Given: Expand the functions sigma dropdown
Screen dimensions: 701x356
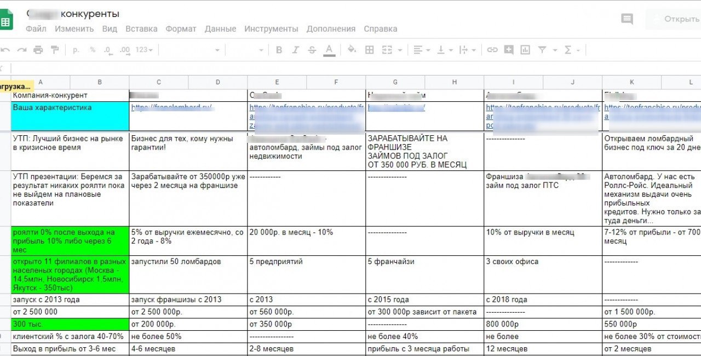Looking at the screenshot, I should pyautogui.click(x=572, y=50).
